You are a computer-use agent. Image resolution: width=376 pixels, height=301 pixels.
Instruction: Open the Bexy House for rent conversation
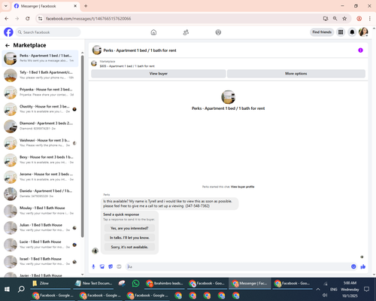pyautogui.click(x=40, y=160)
